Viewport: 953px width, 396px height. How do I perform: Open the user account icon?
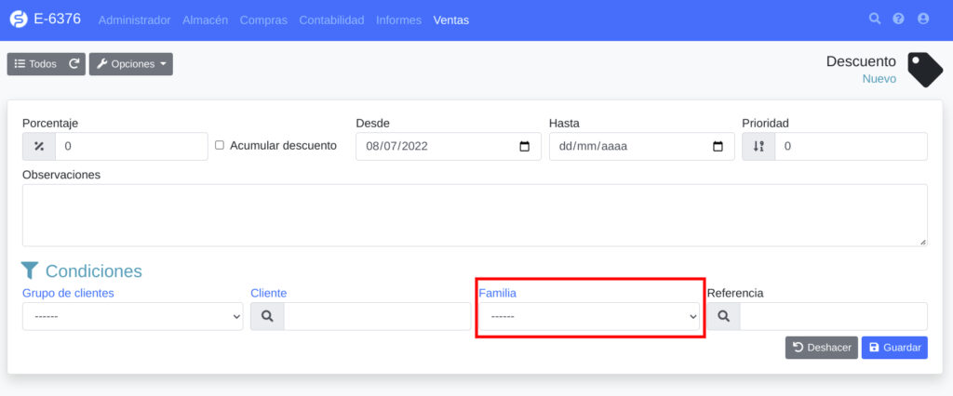tap(923, 19)
